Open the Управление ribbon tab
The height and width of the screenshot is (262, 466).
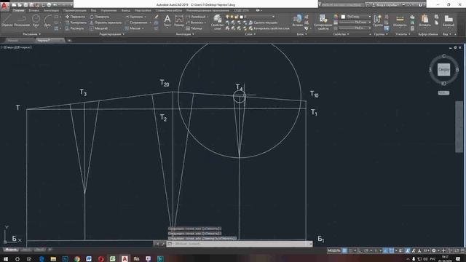point(108,10)
